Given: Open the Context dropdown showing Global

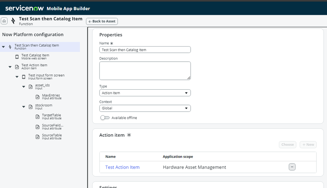Looking at the screenshot, I should 145,108.
